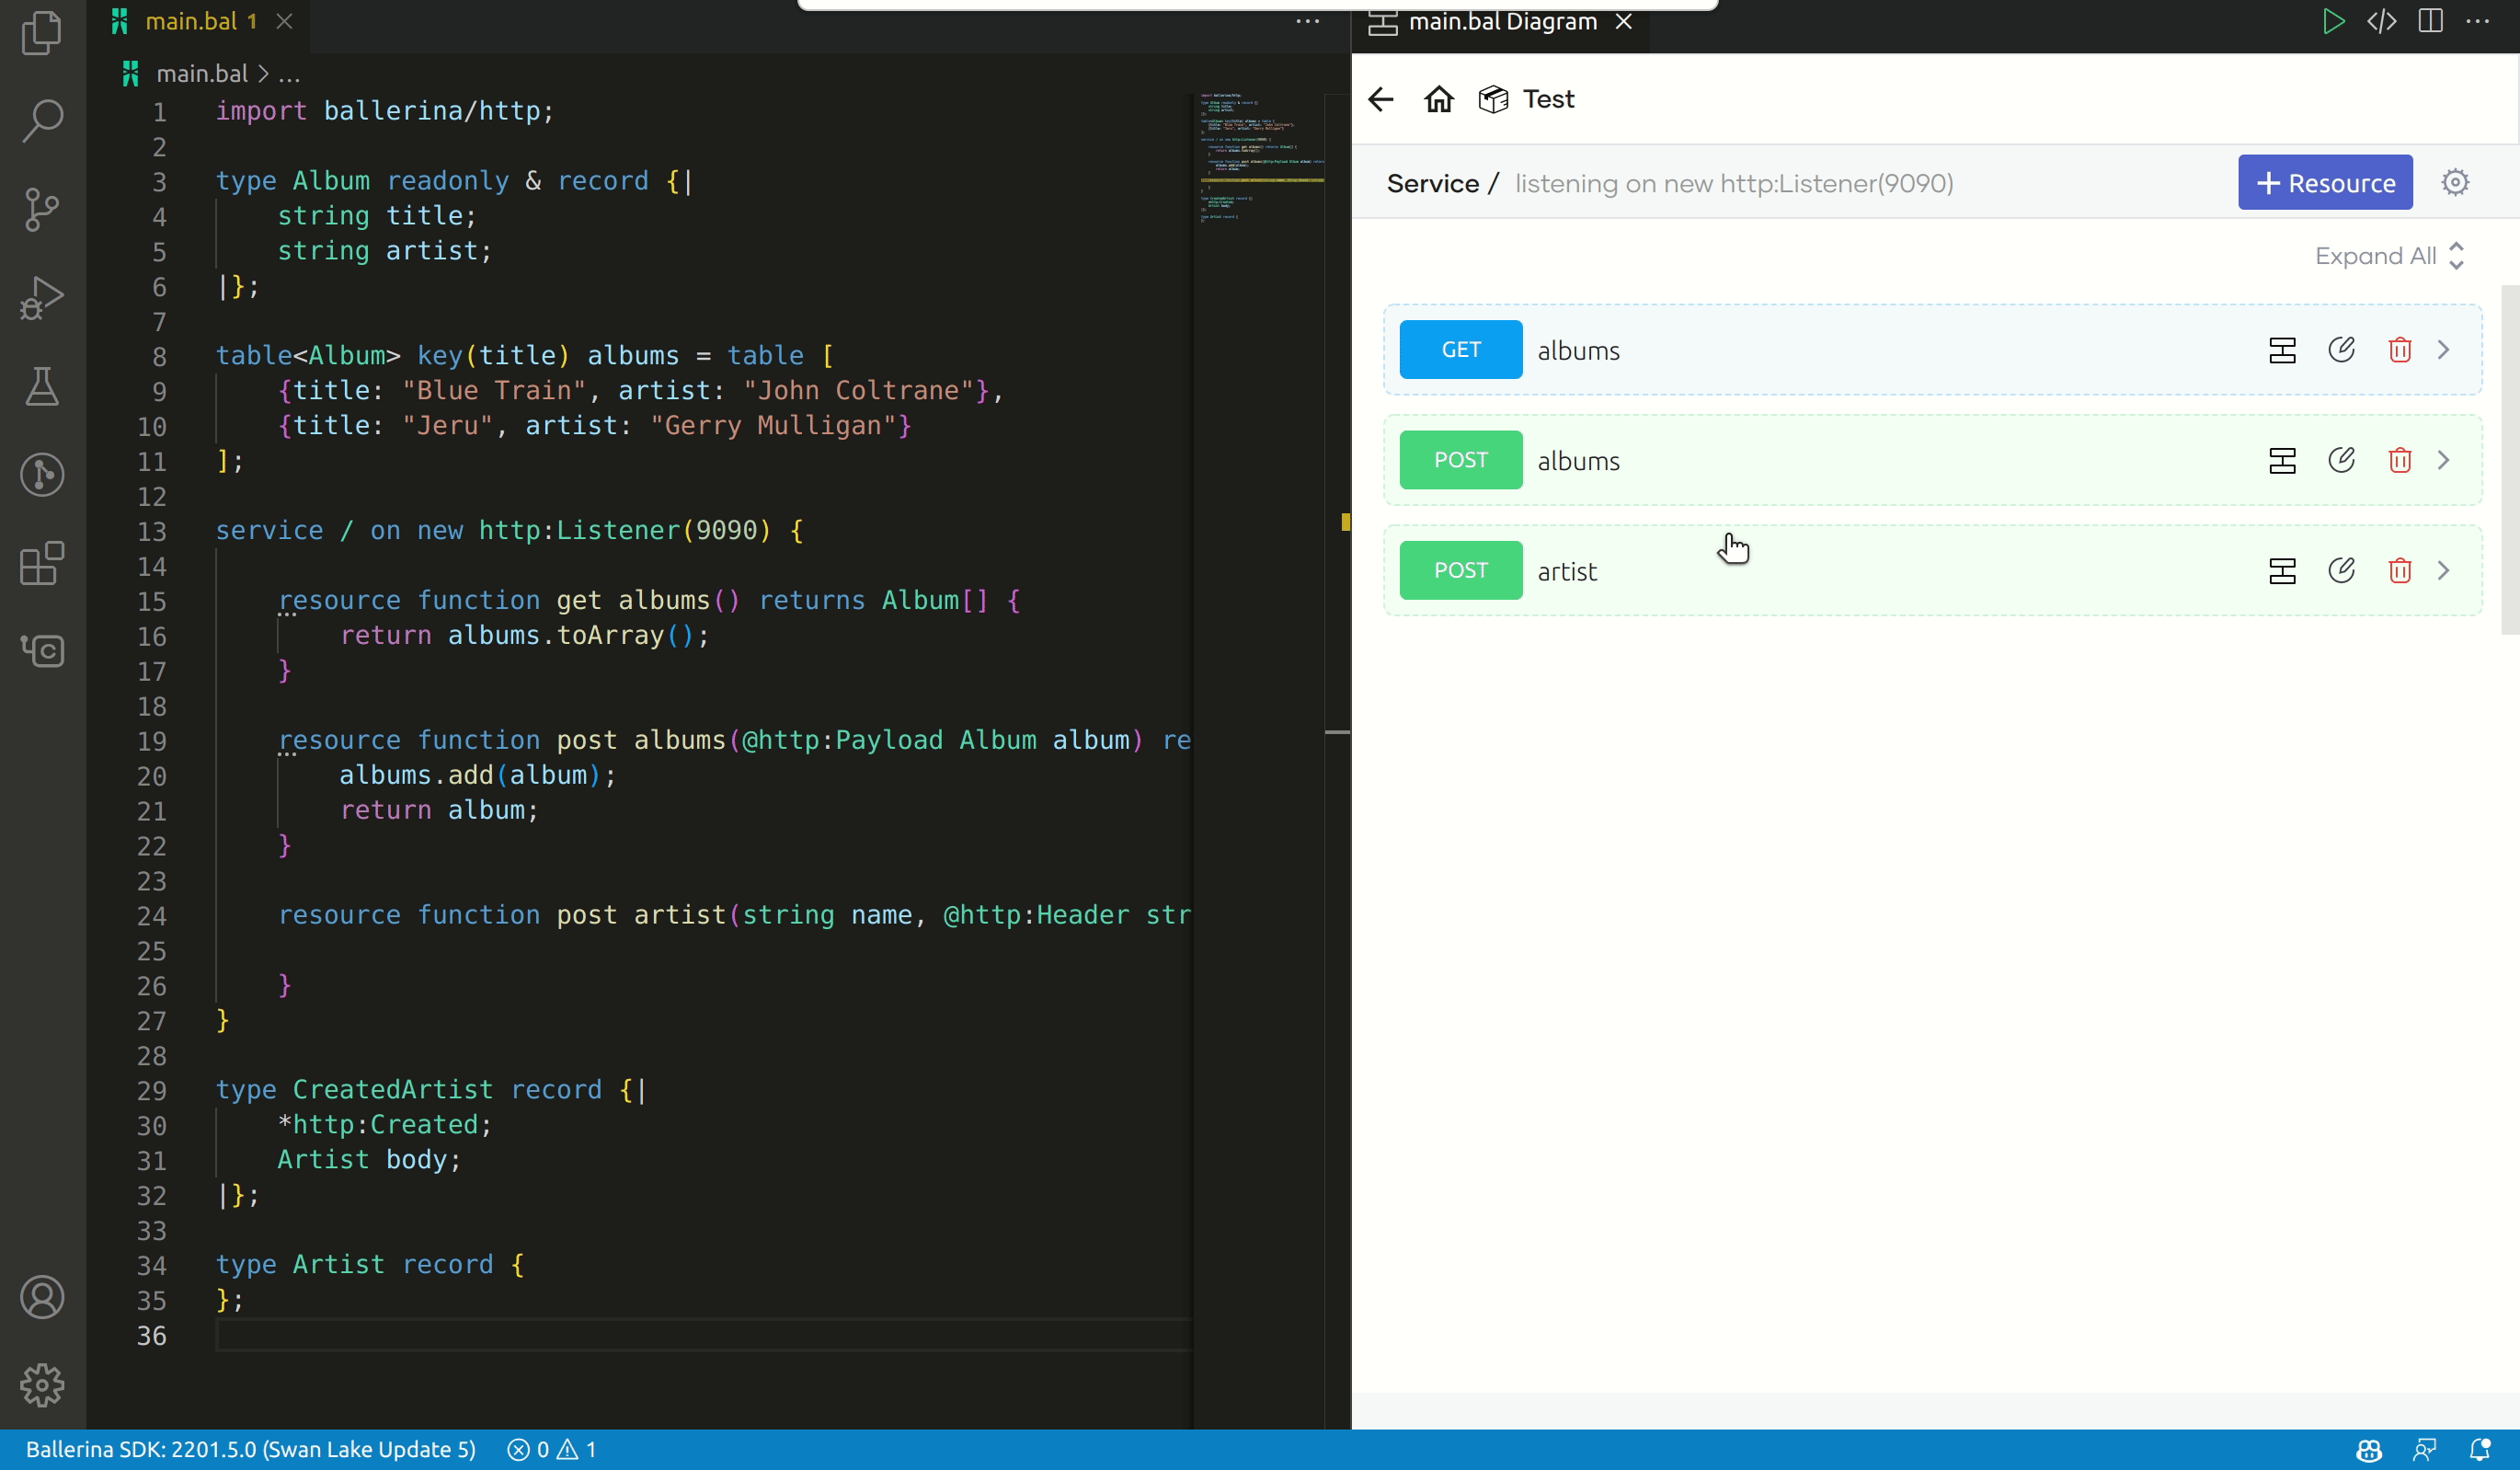Open the Manage gear menu
The width and height of the screenshot is (2520, 1470).
[42, 1385]
